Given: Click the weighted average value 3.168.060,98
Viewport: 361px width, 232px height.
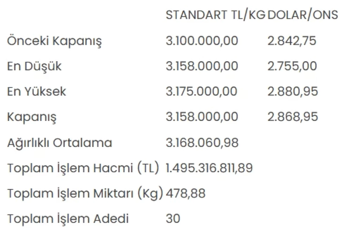Looking at the screenshot, I should (x=202, y=143).
